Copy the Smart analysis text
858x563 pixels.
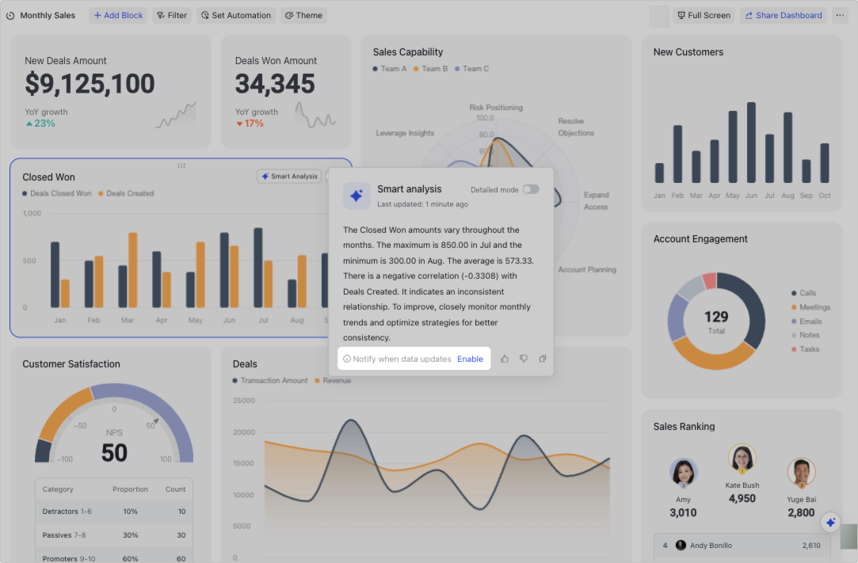coord(542,359)
